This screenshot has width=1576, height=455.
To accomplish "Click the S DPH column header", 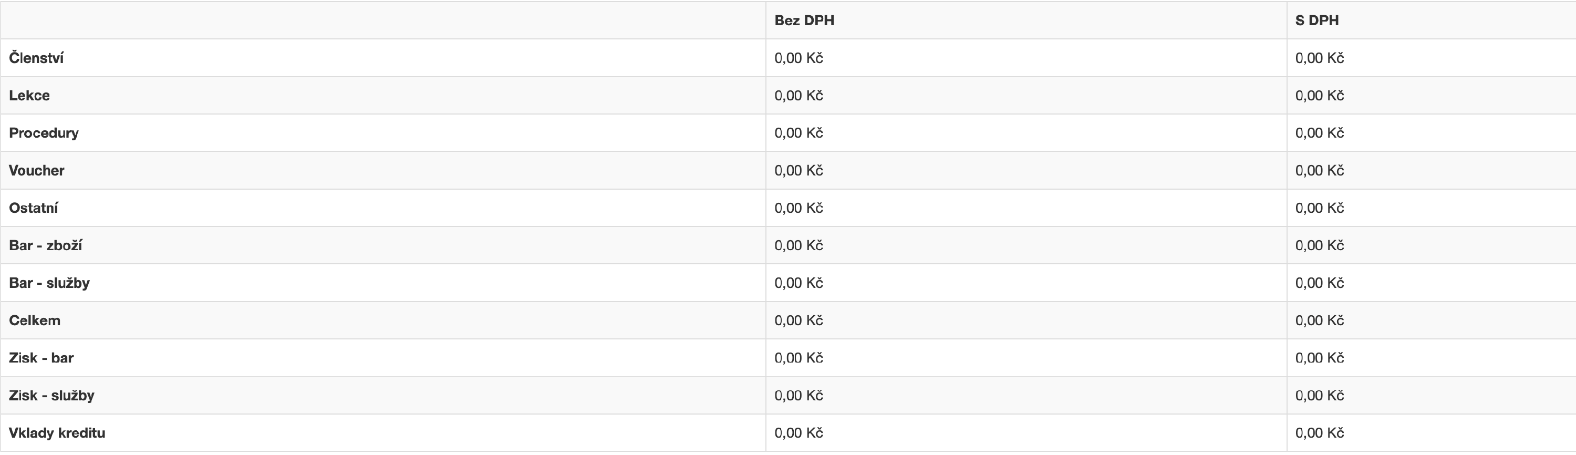I will (1316, 20).
